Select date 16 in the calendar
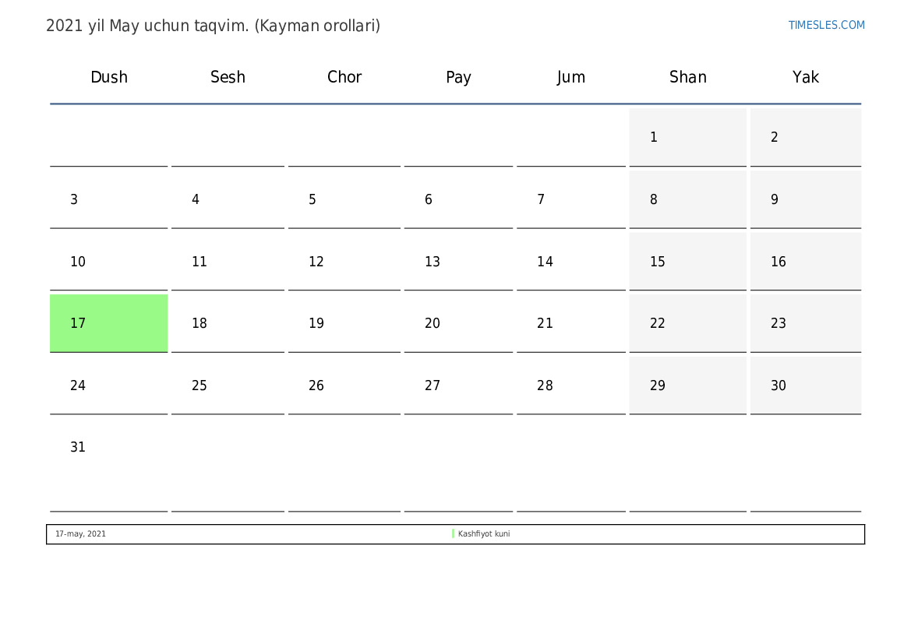The height and width of the screenshot is (644, 911). coord(806,262)
